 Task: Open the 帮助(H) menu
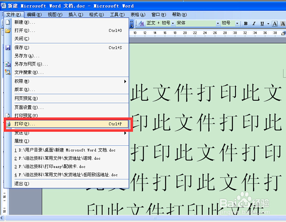[x=179, y=15]
